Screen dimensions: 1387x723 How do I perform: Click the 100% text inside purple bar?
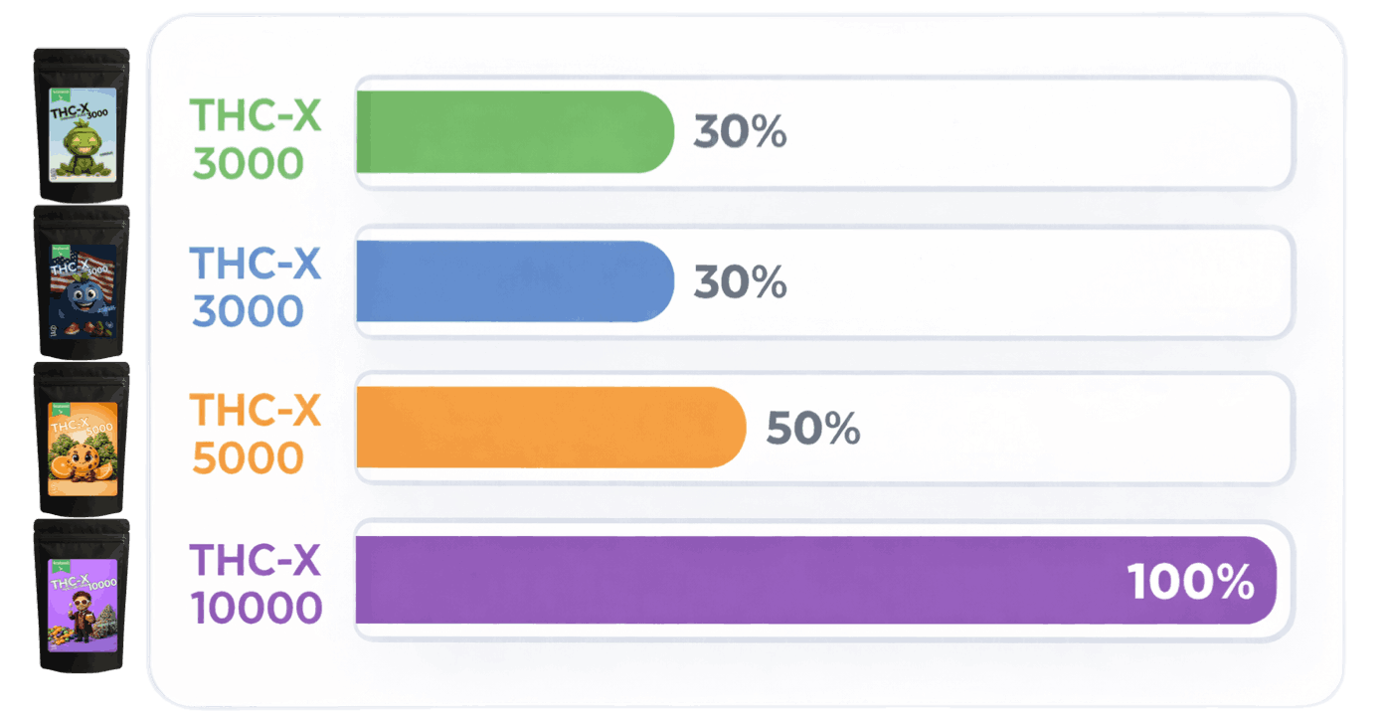[x=1189, y=583]
